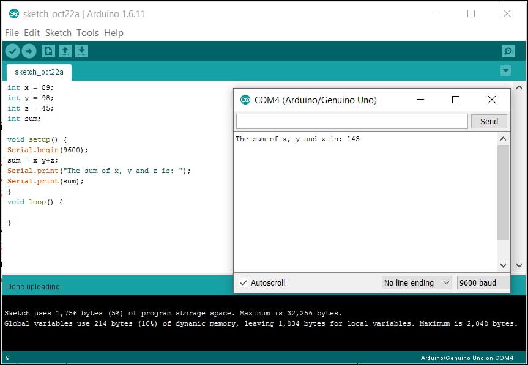Select the sketch_oct22a tab
This screenshot has width=528, height=365.
coord(39,72)
